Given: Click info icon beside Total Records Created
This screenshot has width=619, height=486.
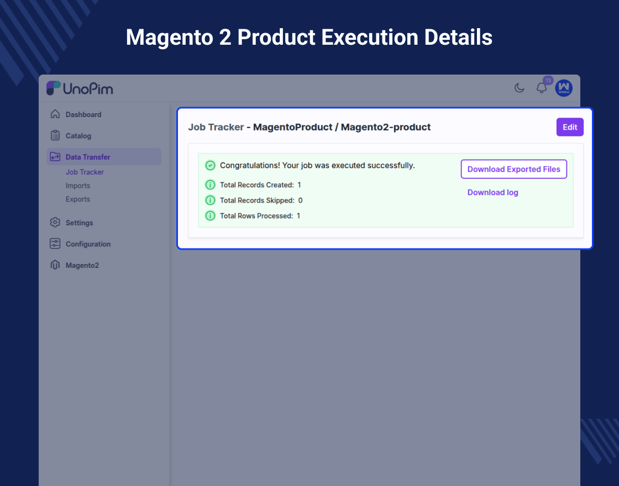Looking at the screenshot, I should point(211,184).
